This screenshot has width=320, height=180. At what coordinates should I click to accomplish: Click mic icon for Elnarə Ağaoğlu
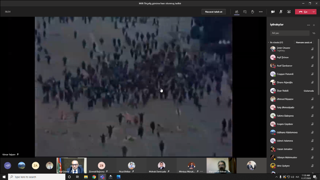coord(312,82)
